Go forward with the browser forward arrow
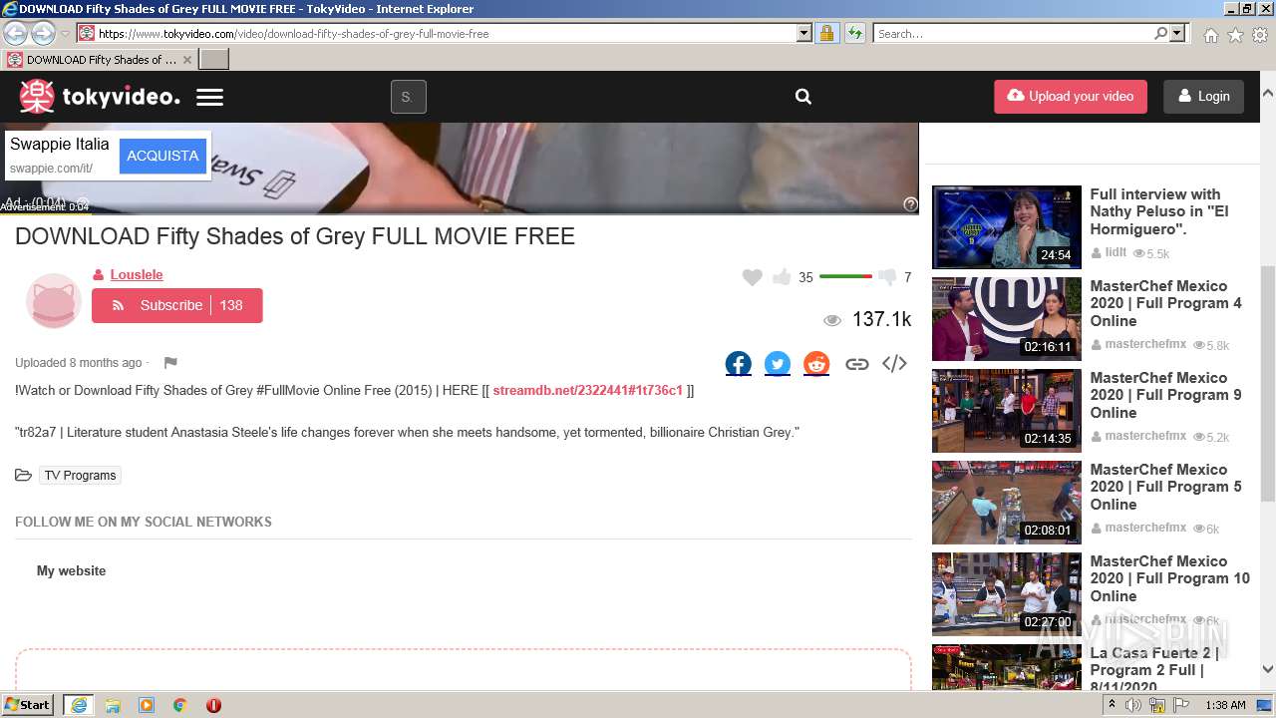The height and width of the screenshot is (718, 1276). 43,33
